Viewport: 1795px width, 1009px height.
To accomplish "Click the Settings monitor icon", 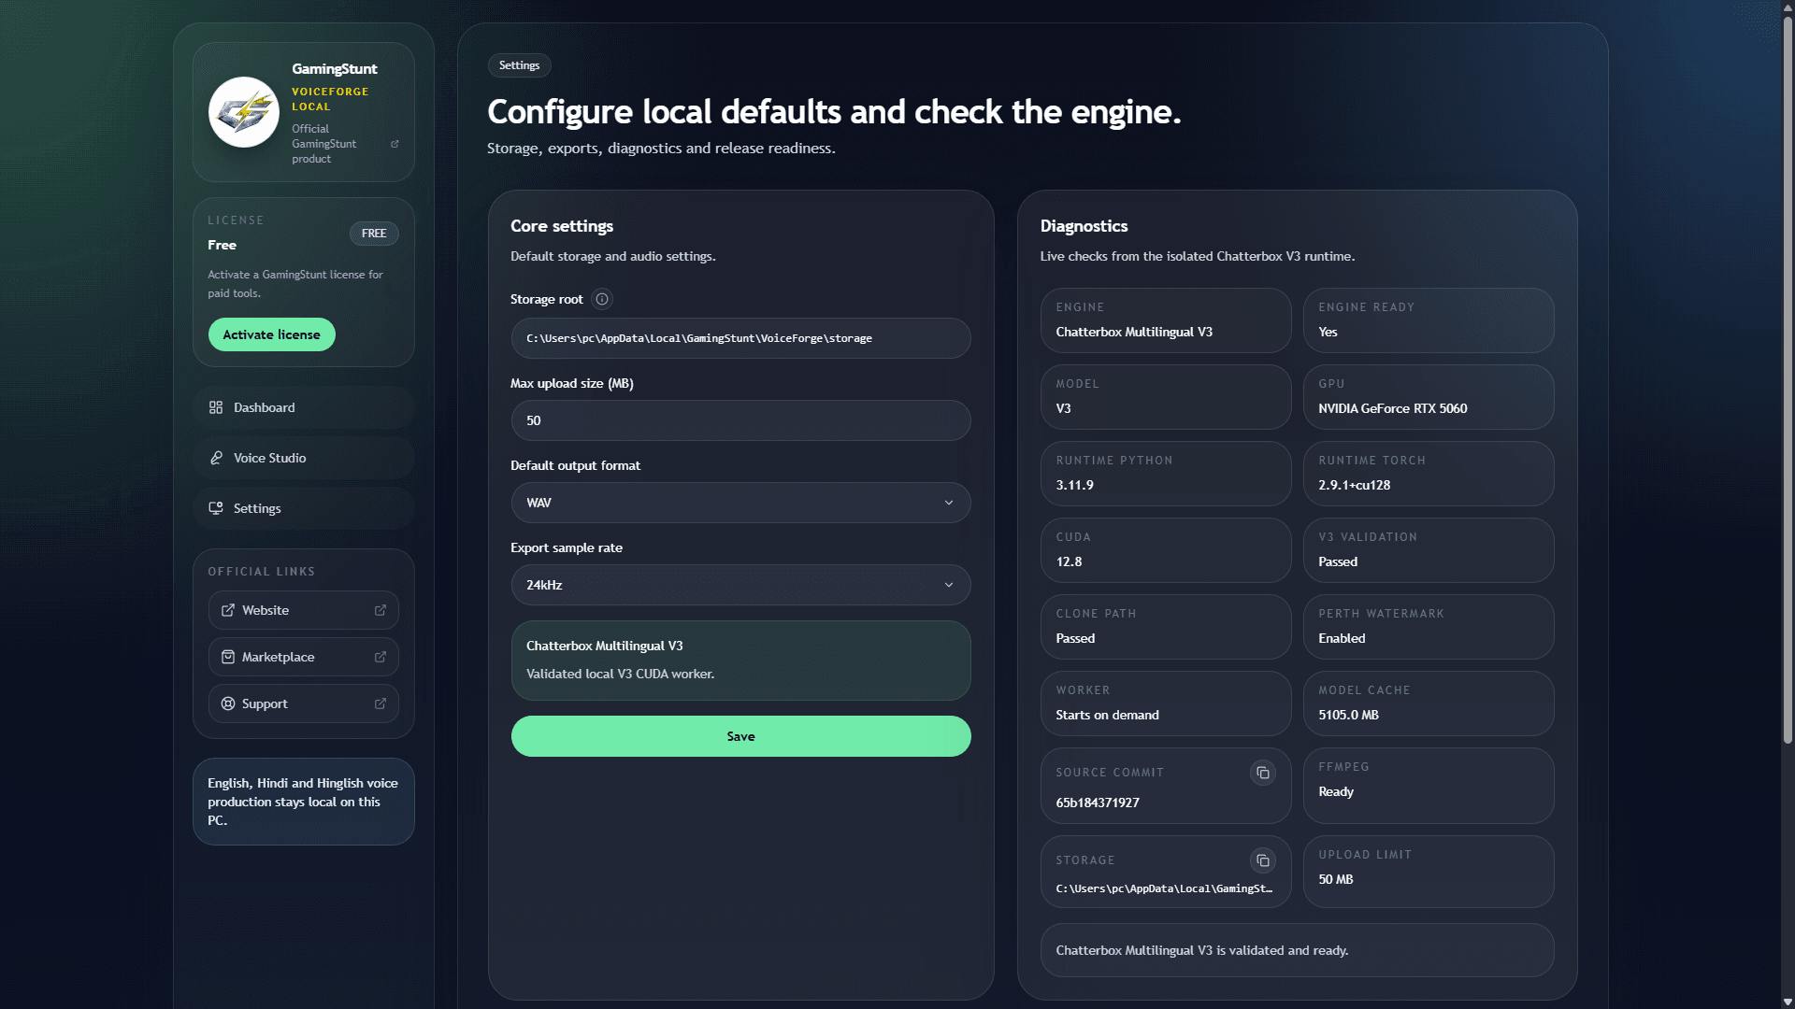I will (216, 508).
